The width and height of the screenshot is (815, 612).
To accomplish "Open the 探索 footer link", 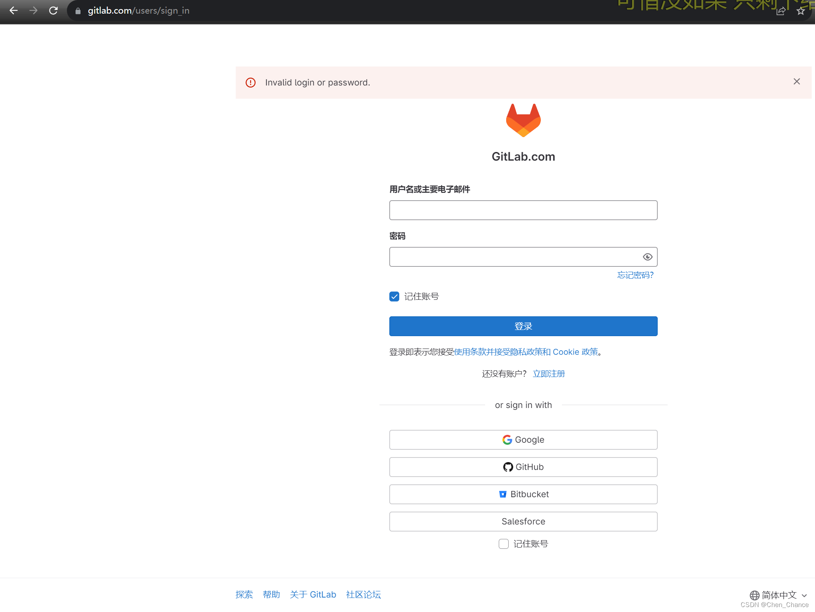I will 244,595.
